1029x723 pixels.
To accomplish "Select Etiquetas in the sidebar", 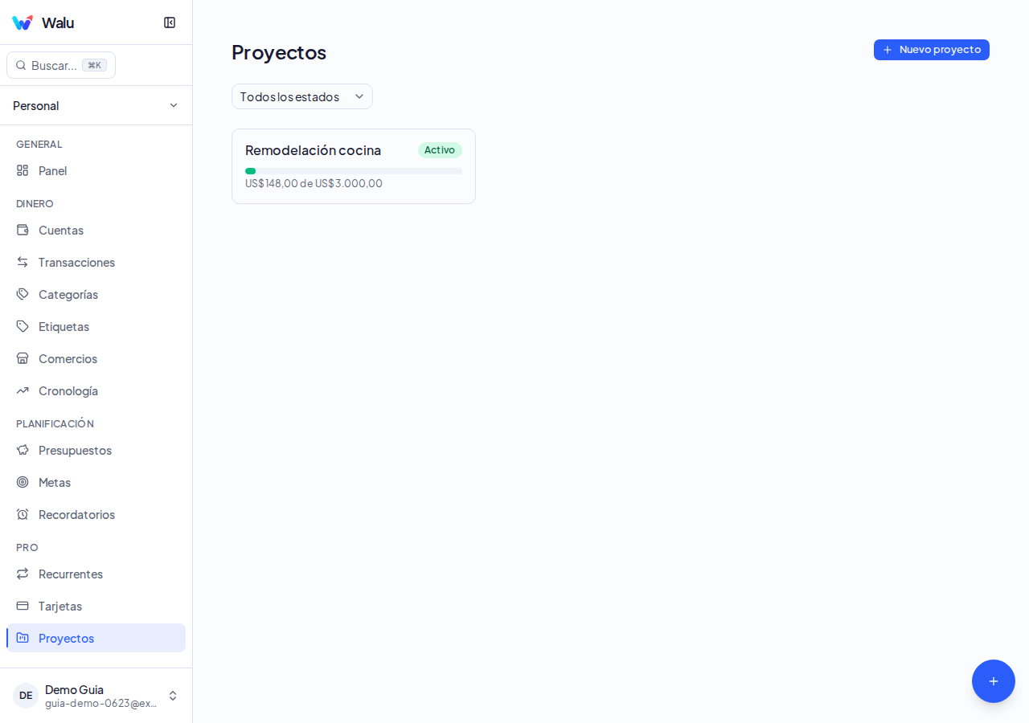I will click(96, 326).
